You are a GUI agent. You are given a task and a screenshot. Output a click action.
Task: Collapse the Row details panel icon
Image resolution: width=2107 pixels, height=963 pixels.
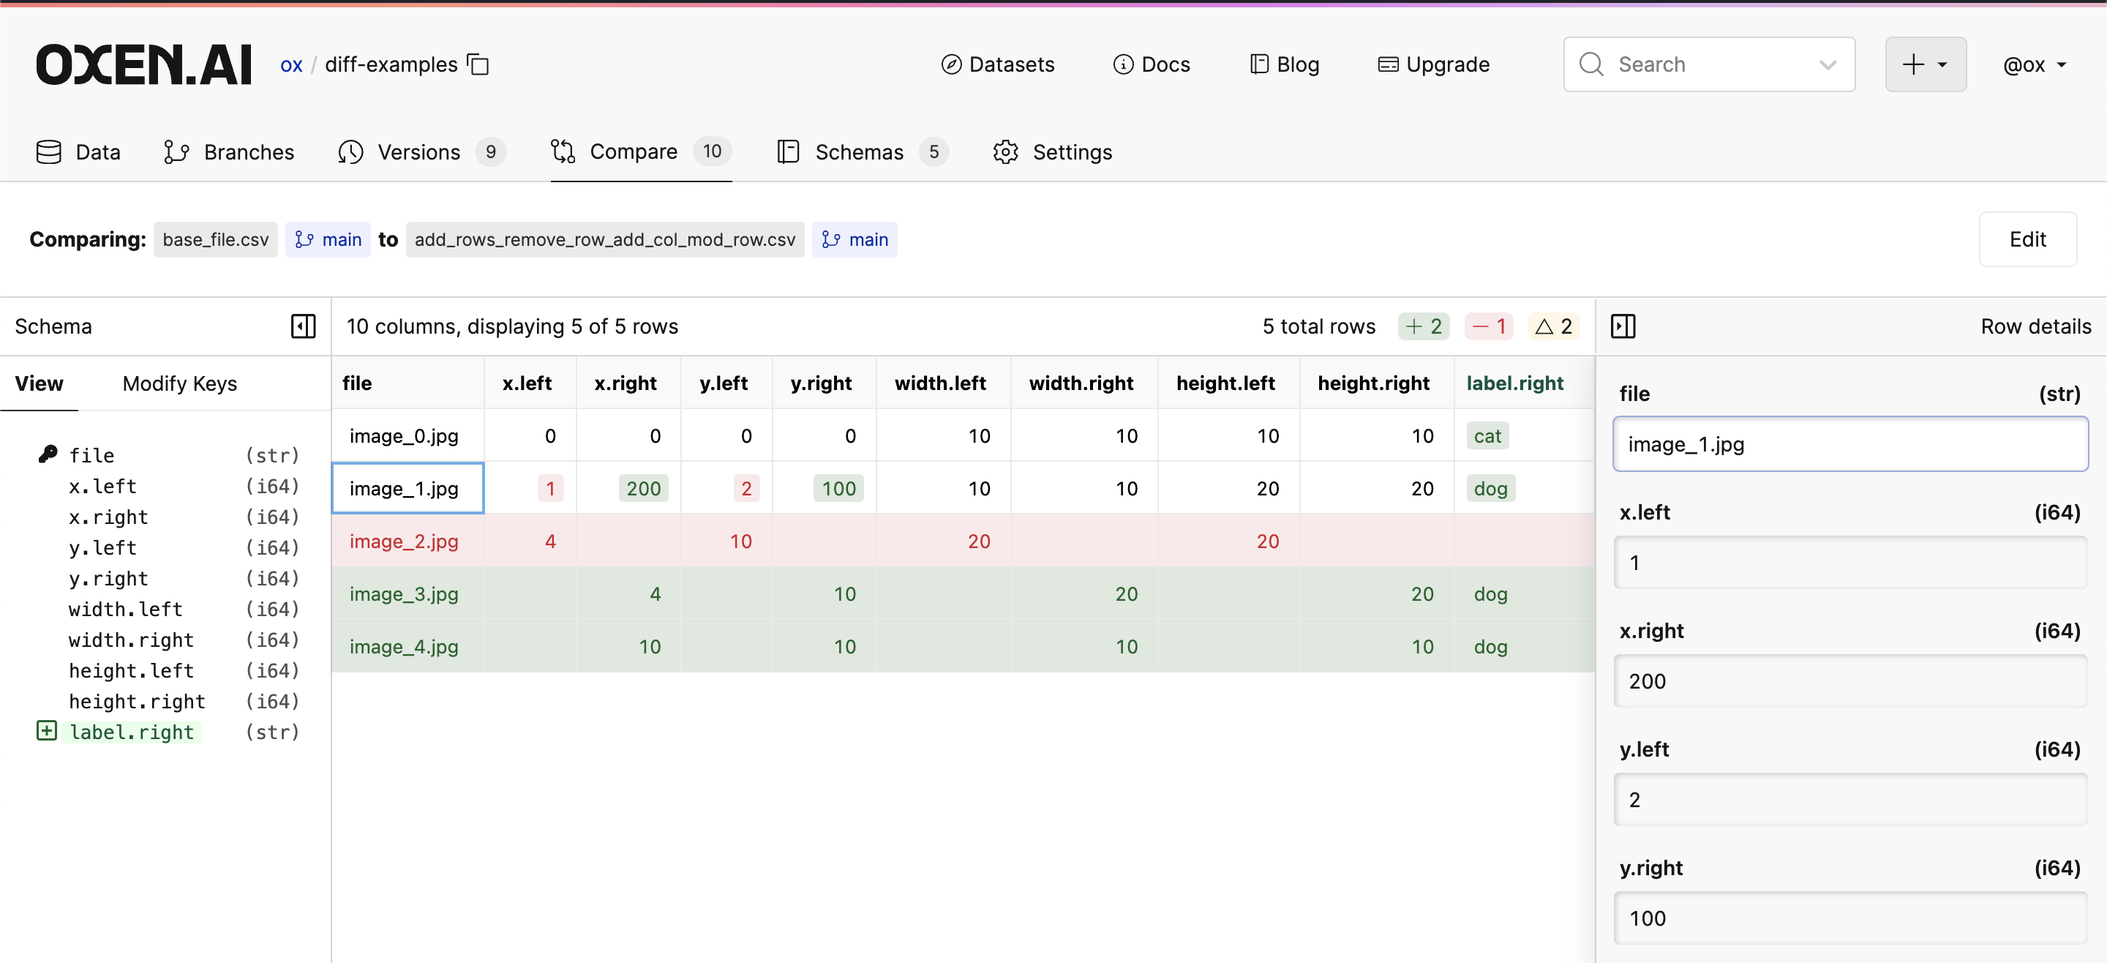click(1623, 326)
